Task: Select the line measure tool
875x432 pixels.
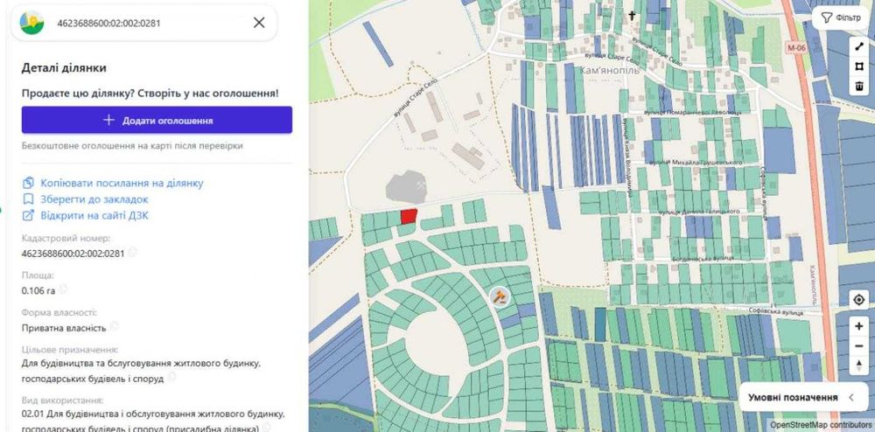Action: (859, 47)
